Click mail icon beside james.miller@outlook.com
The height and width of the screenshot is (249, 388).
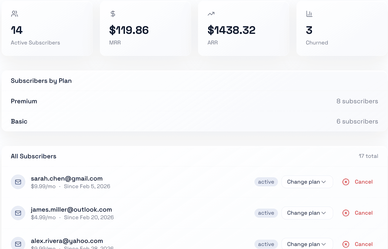(18, 213)
